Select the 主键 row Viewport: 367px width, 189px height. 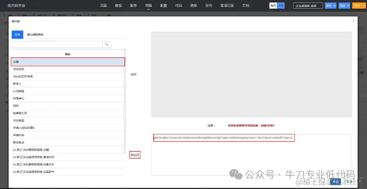tap(68, 62)
